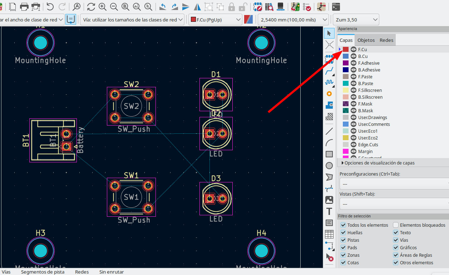Screen dimensions: 449x275
Task: Select the add via tool
Action: coord(329,94)
